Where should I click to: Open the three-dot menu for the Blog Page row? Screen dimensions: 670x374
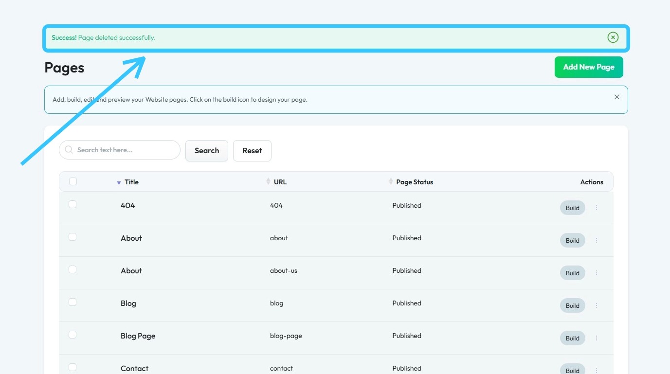tap(597, 338)
